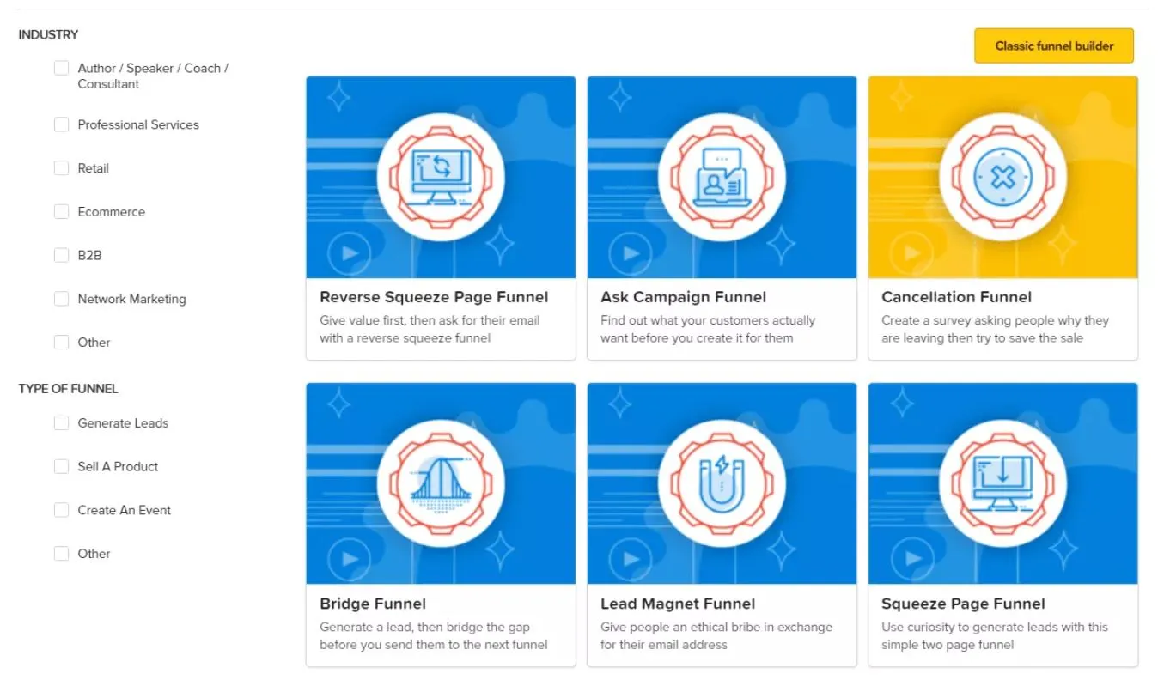Click 'Generate a lead, then bridge' description
Viewport: 1170px width, 686px height.
434,636
